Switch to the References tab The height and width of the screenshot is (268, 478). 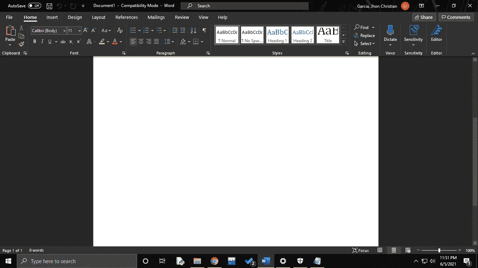coord(127,17)
